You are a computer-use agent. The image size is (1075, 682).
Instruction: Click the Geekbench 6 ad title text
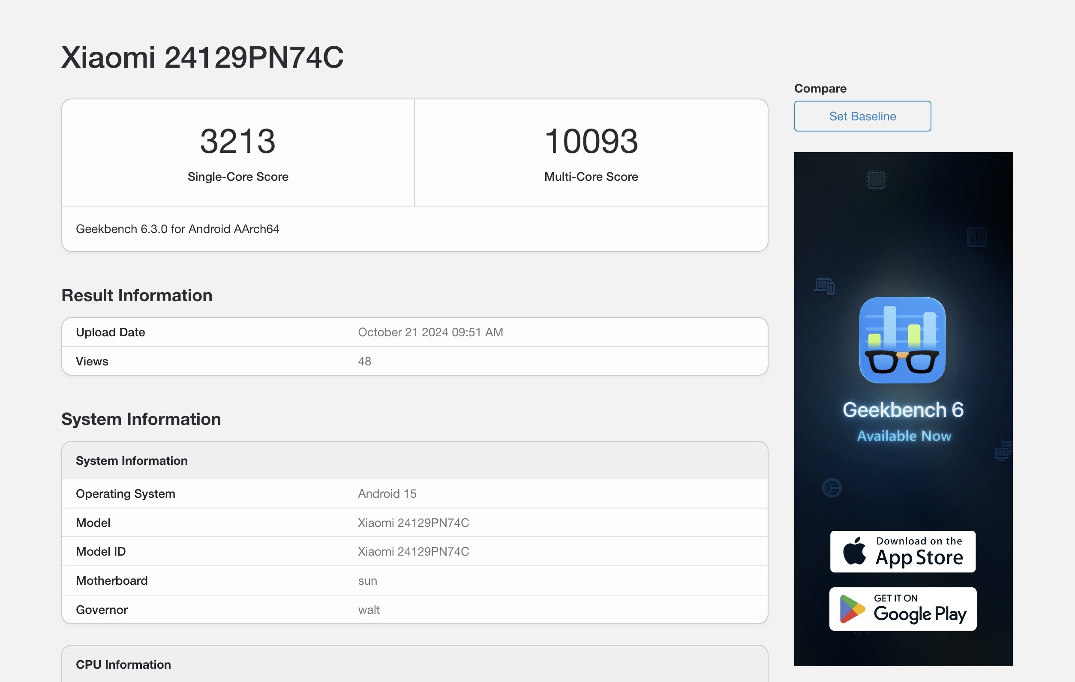[903, 410]
